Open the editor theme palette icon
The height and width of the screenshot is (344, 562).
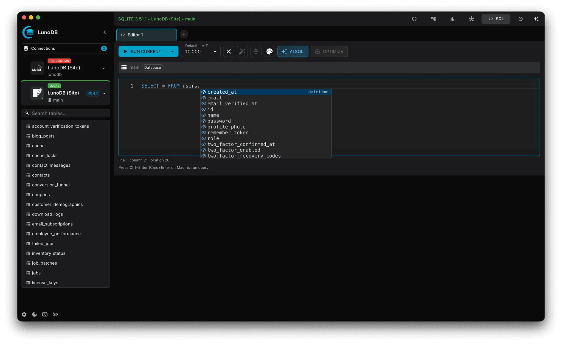(x=269, y=51)
